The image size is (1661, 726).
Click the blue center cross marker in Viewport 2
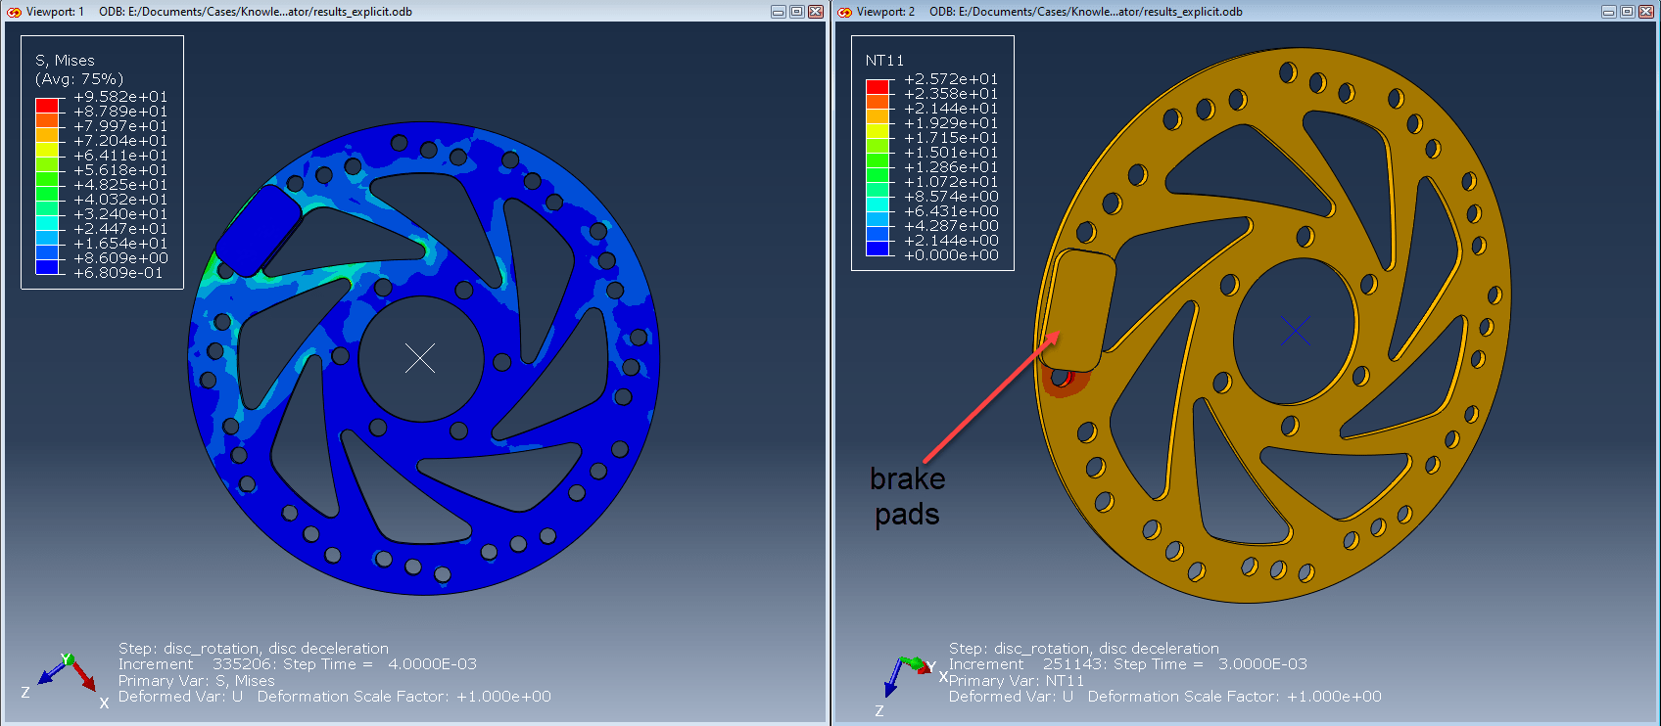coord(1296,331)
